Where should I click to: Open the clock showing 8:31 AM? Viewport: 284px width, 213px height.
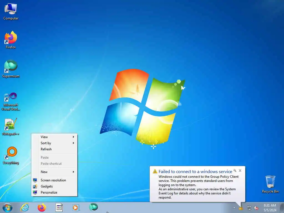(270, 208)
